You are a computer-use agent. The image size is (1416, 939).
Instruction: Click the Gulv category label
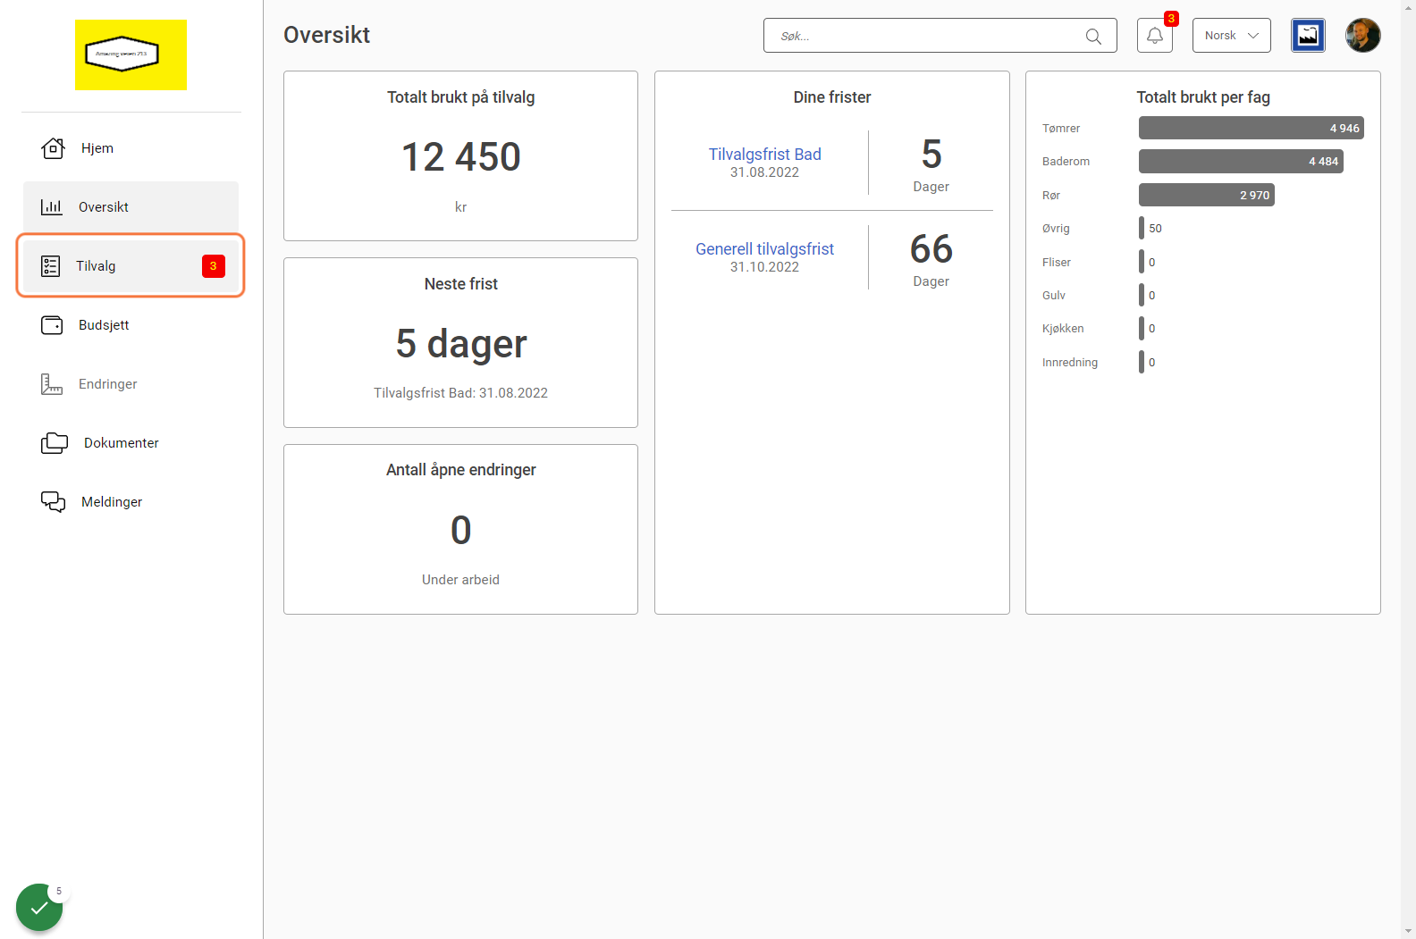(1054, 296)
